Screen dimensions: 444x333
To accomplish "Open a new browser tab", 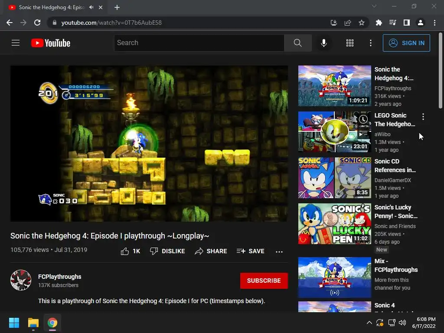I will tap(117, 7).
